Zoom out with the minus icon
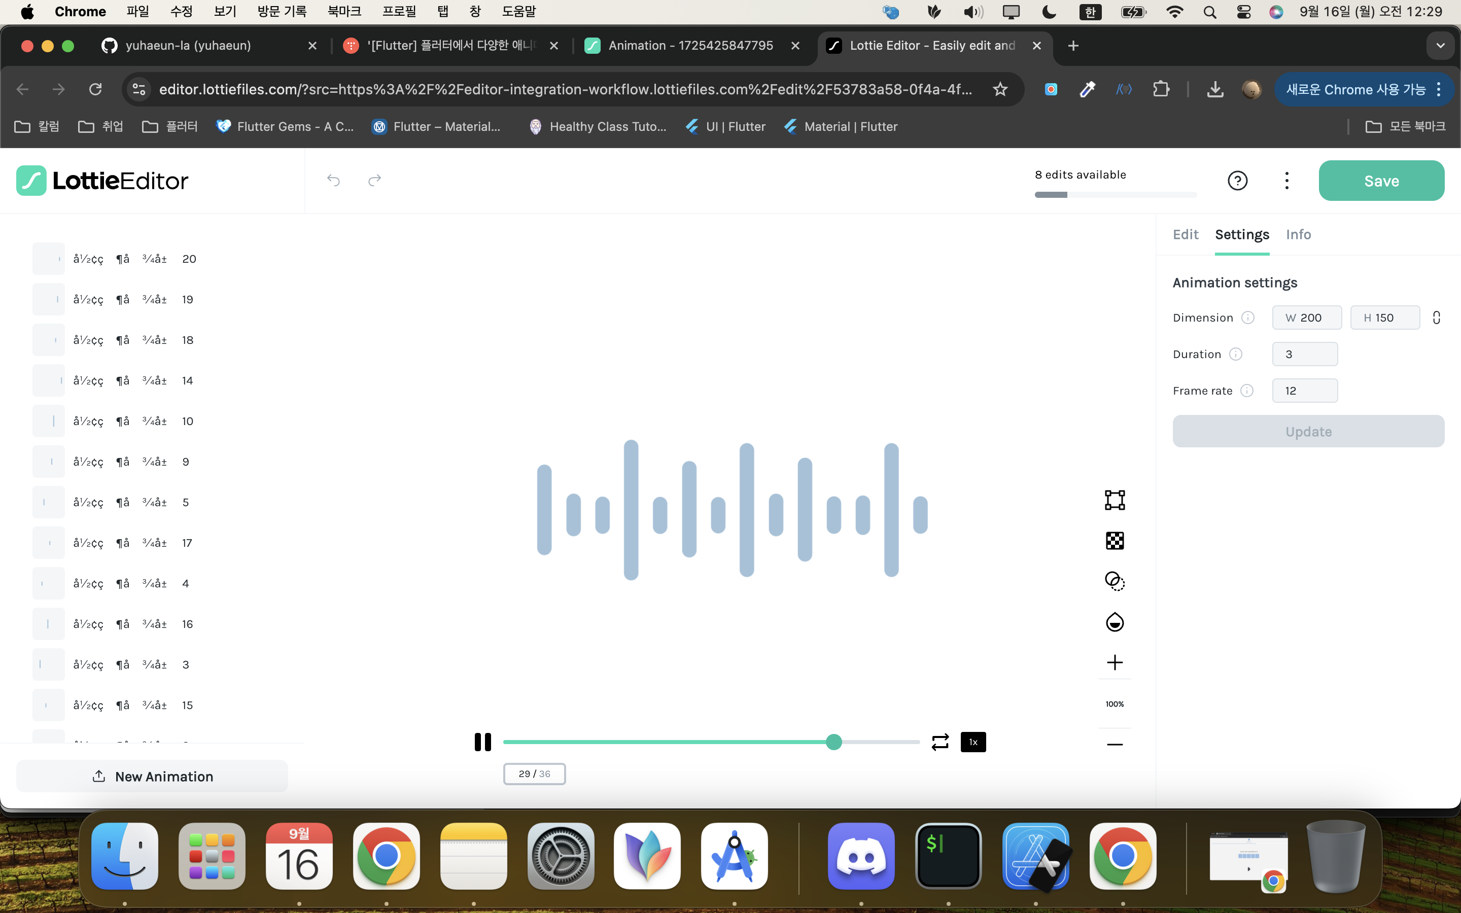This screenshot has width=1461, height=913. tap(1115, 744)
